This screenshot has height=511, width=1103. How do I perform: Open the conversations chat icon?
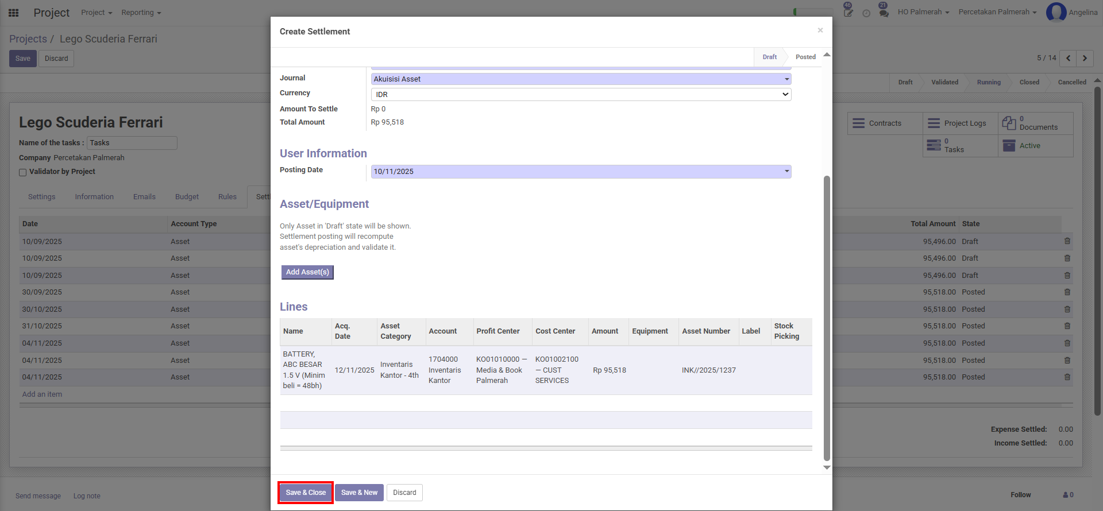884,12
